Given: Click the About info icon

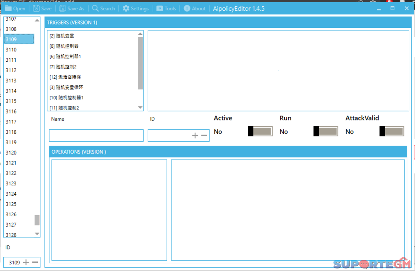Looking at the screenshot, I should [187, 8].
